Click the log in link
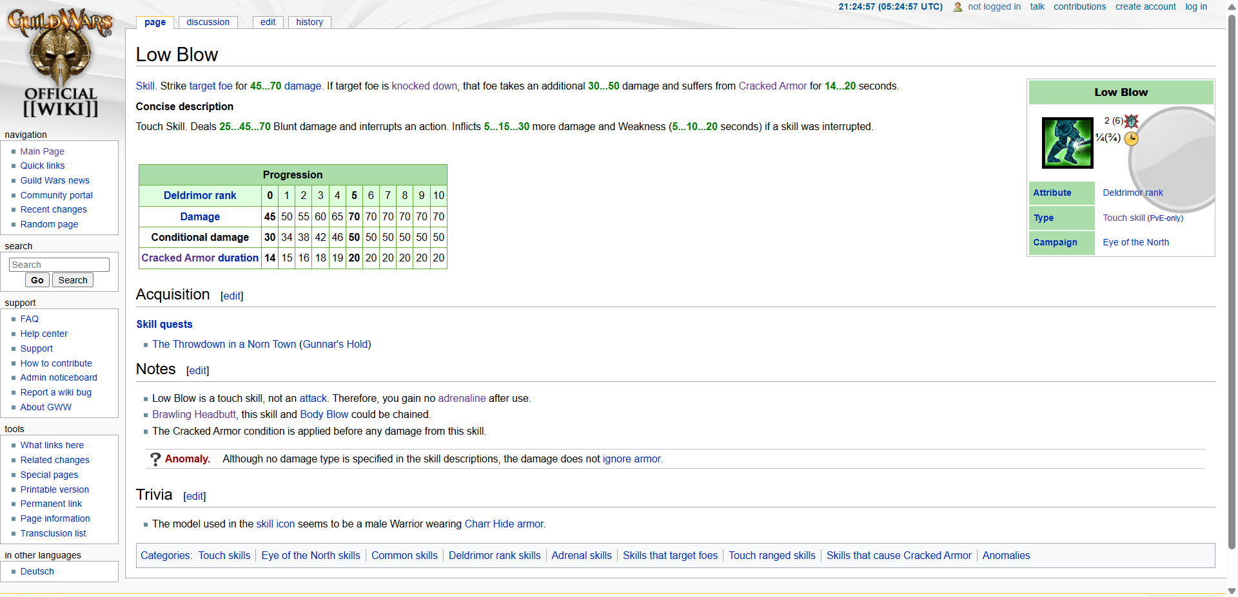The width and height of the screenshot is (1238, 597). 1196,6
